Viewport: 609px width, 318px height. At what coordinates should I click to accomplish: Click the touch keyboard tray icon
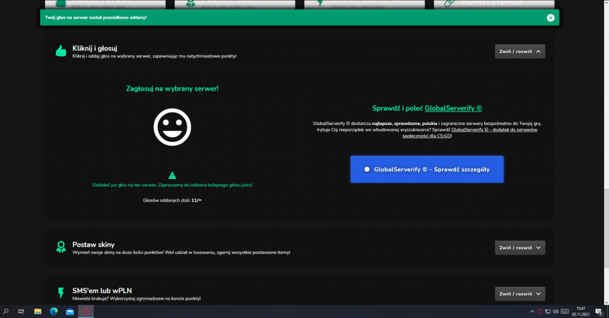coord(565,311)
